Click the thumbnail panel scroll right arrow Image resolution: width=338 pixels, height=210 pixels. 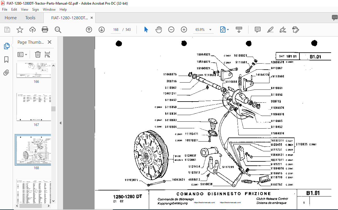coord(48,206)
